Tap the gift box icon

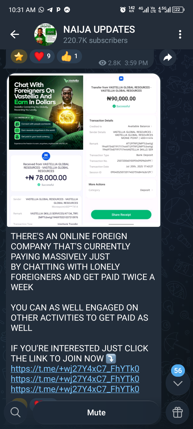(x=177, y=412)
